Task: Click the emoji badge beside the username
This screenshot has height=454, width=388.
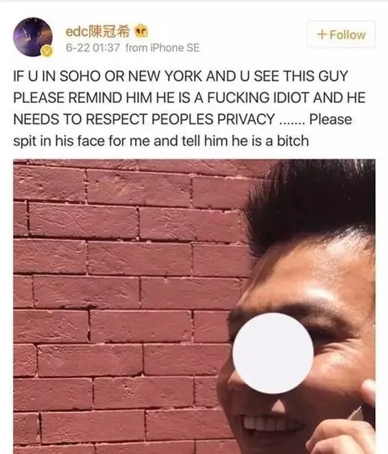Action: click(141, 32)
